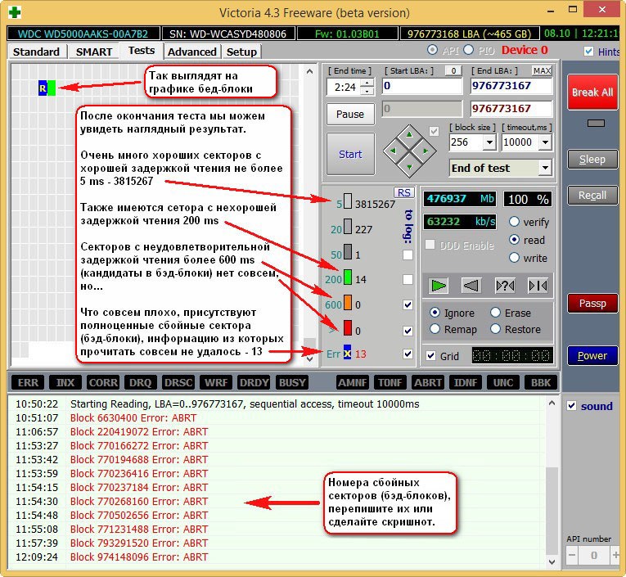The height and width of the screenshot is (577, 626).
Task: Choose the Remap radio option
Action: (435, 329)
